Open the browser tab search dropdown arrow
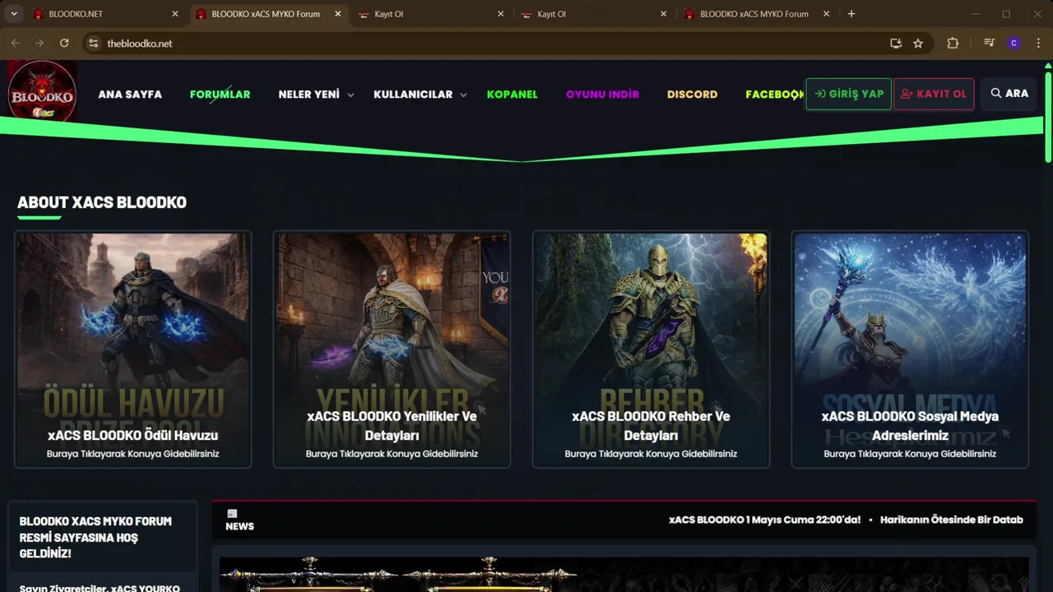Screen dimensions: 1053x592 13,14
